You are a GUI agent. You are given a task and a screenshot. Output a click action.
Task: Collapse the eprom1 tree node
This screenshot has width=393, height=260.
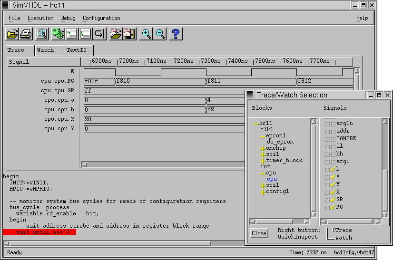pyautogui.click(x=263, y=136)
